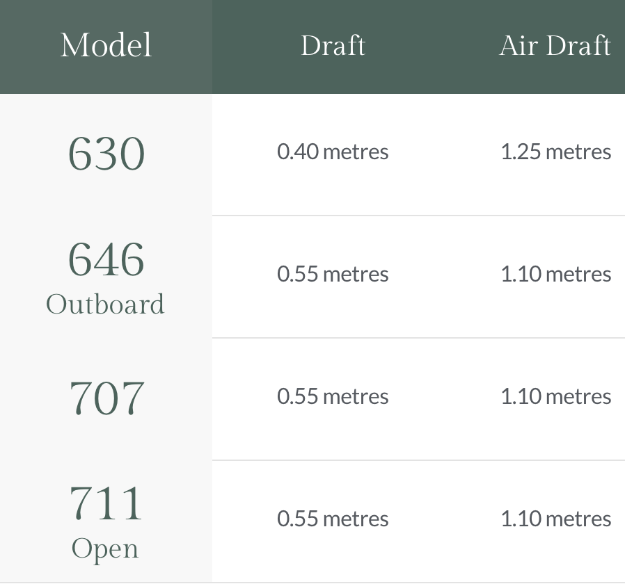Image resolution: width=625 pixels, height=584 pixels.
Task: Select the draft value for 711 Open
Action: 333,519
